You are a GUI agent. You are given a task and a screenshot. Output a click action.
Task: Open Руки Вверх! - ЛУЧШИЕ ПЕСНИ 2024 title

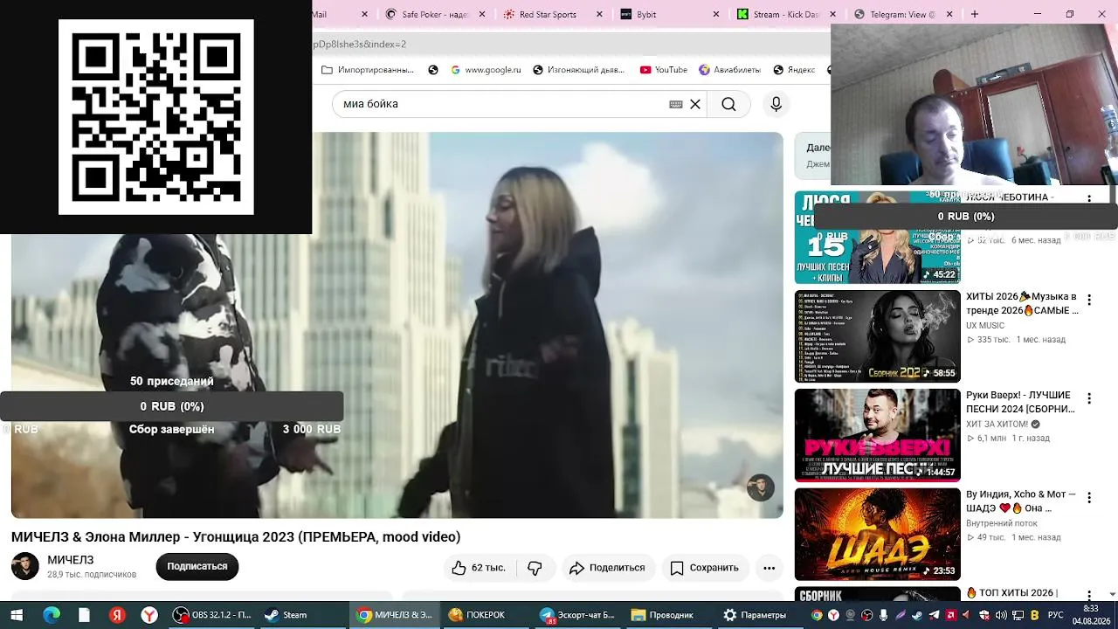pos(1021,402)
